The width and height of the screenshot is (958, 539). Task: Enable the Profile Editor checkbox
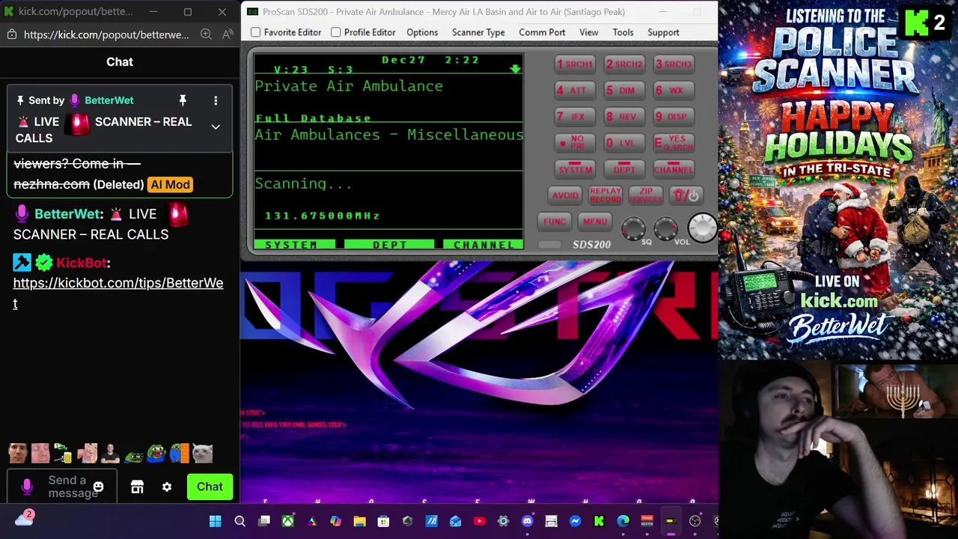point(336,32)
